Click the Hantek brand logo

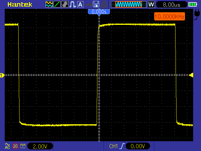point(20,5)
